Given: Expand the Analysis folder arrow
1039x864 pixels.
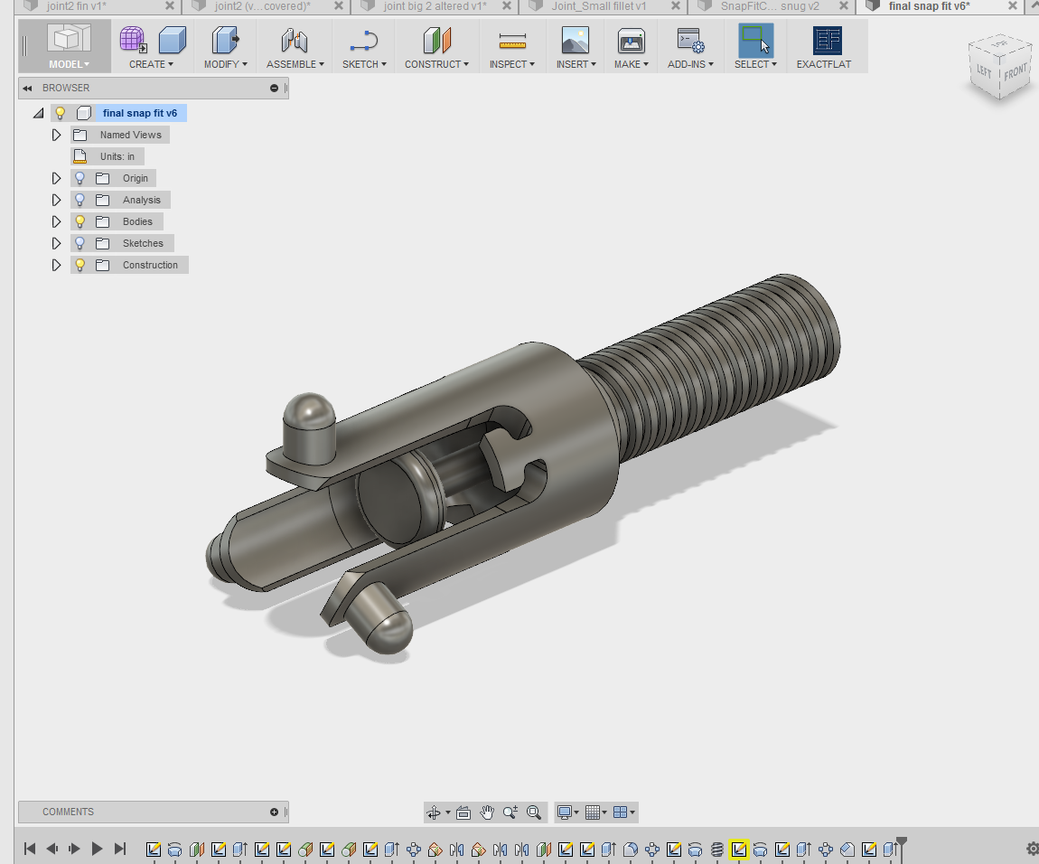Looking at the screenshot, I should pos(56,200).
